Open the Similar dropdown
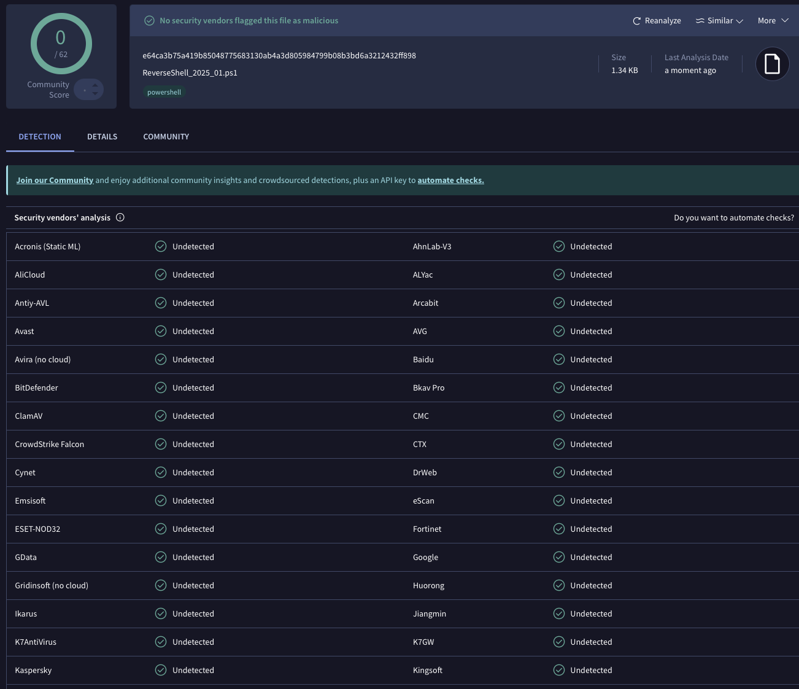The image size is (799, 689). (719, 21)
